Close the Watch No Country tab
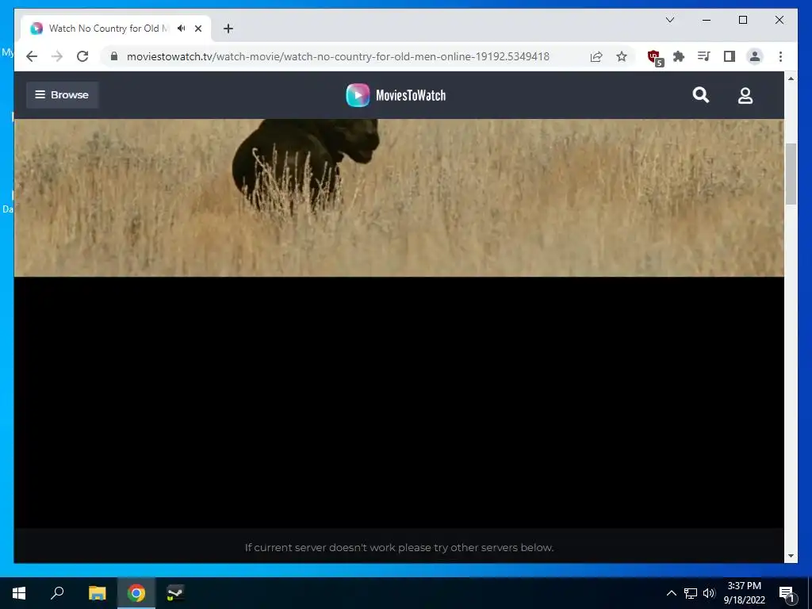The width and height of the screenshot is (812, 609). pos(197,29)
